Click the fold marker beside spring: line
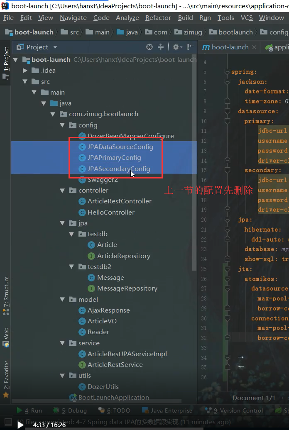This screenshot has height=430, width=289. (227, 72)
